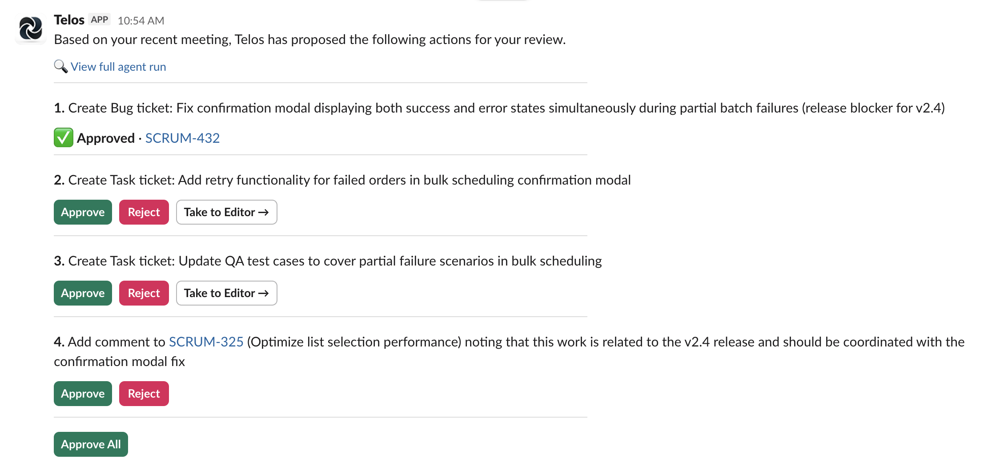Open the SCRUM-325 ticket link
1004x475 pixels.
206,342
